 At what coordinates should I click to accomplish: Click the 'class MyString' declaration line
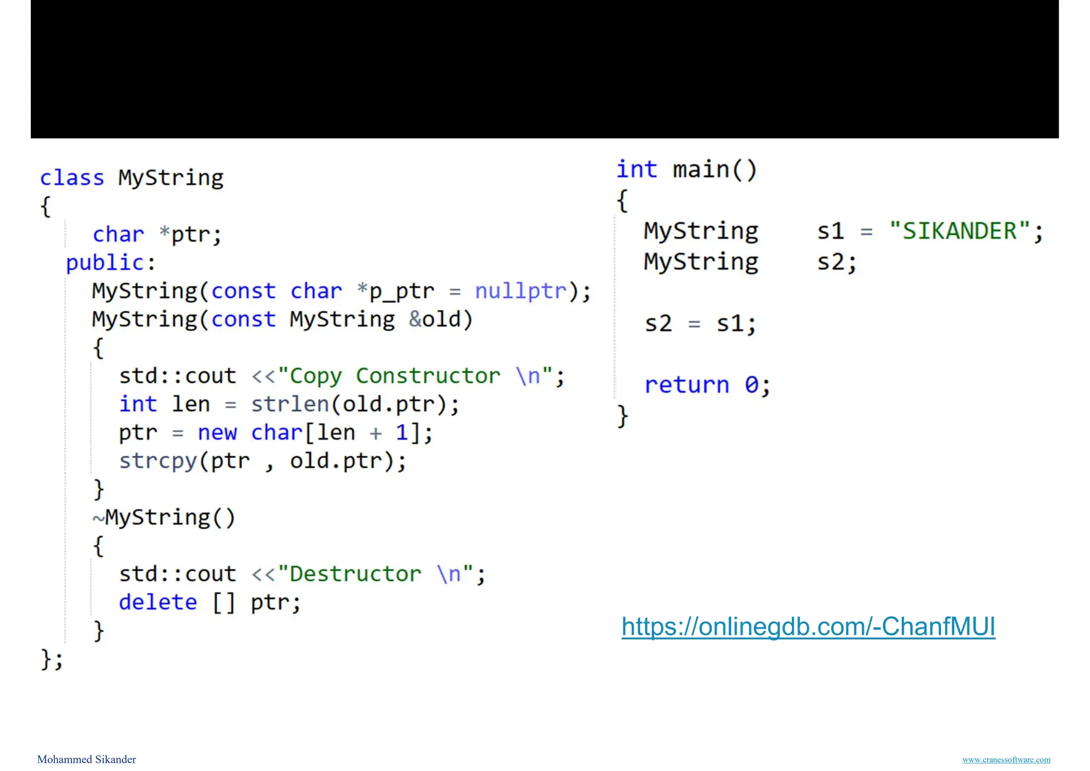[131, 178]
